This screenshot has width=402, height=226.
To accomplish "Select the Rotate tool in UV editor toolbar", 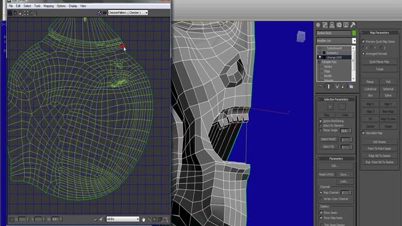I will click(x=15, y=13).
